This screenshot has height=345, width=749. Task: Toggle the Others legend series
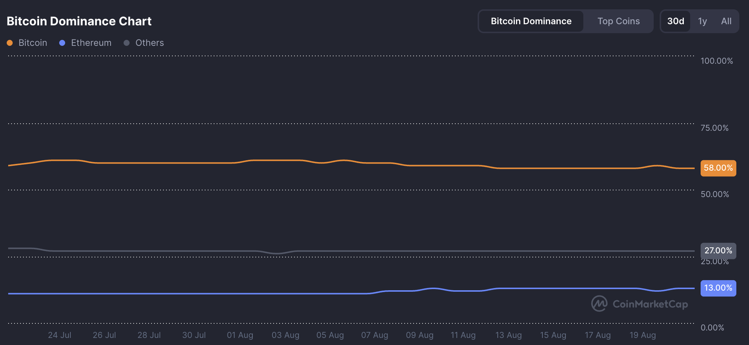144,43
